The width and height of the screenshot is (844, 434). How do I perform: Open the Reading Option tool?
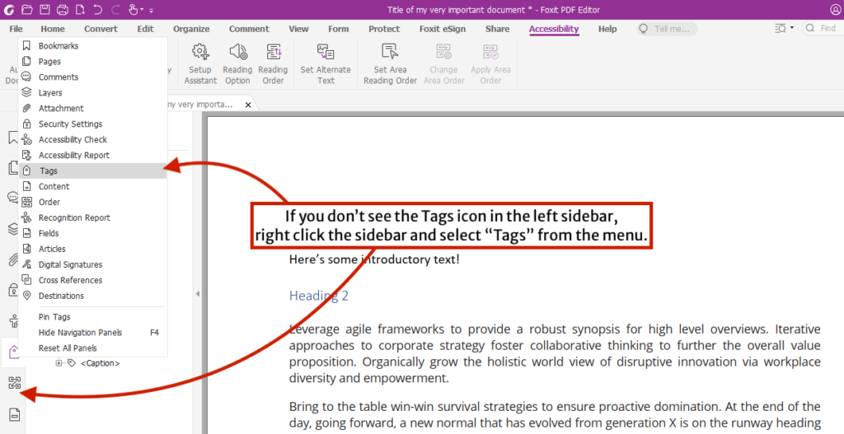point(237,64)
